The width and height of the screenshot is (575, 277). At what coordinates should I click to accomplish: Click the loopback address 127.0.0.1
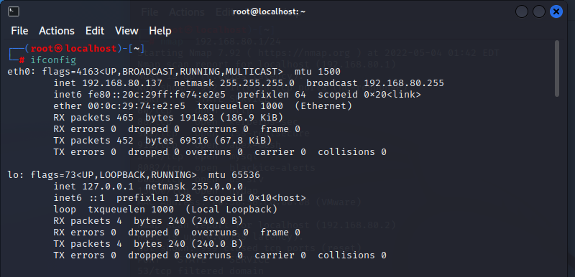pyautogui.click(x=108, y=187)
